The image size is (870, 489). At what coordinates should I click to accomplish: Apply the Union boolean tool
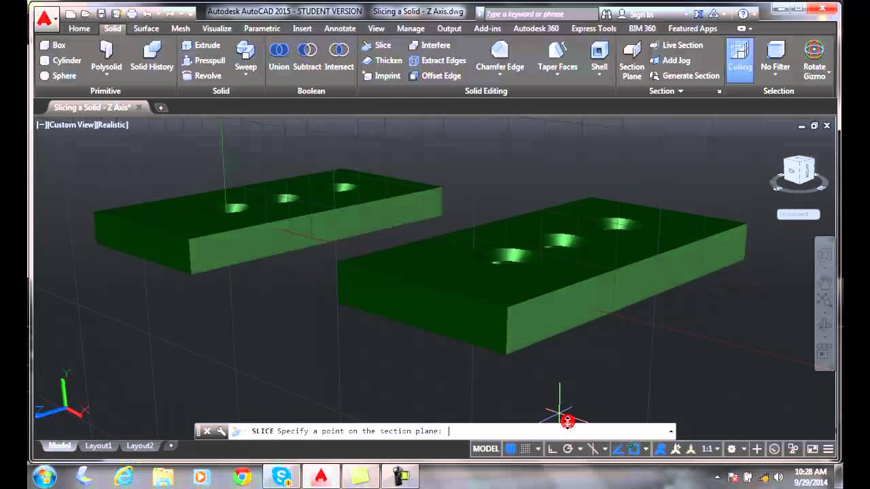(x=279, y=56)
